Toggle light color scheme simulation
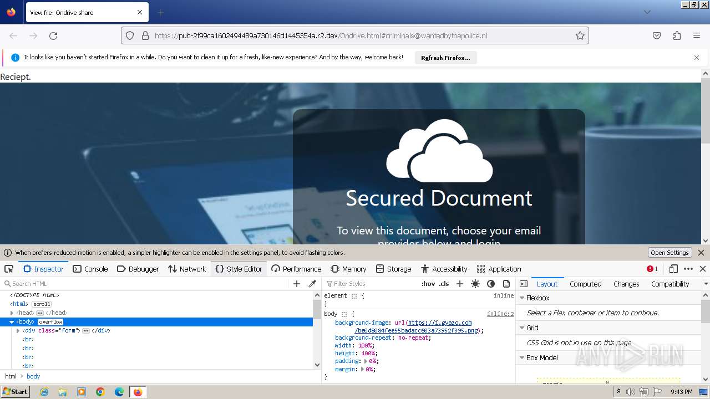Screen dimensions: 710x399 (x=475, y=284)
